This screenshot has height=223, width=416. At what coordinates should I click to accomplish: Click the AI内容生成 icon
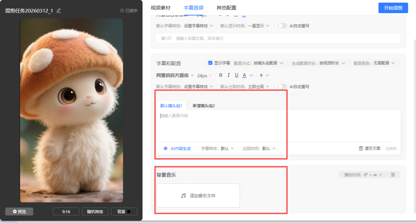click(166, 148)
